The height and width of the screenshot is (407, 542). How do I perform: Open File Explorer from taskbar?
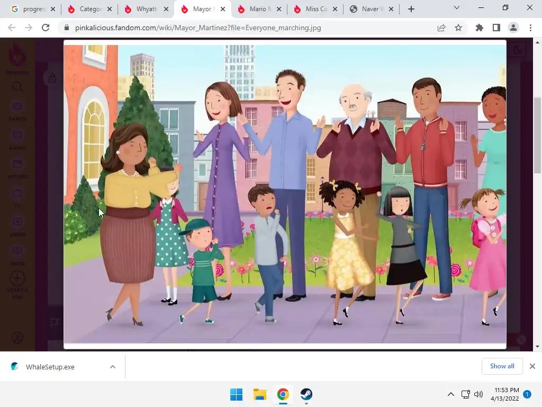click(x=259, y=394)
